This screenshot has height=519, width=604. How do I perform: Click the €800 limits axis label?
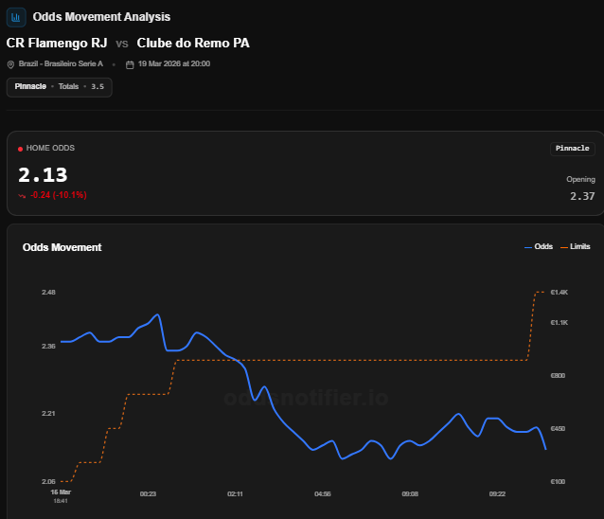pyautogui.click(x=558, y=375)
